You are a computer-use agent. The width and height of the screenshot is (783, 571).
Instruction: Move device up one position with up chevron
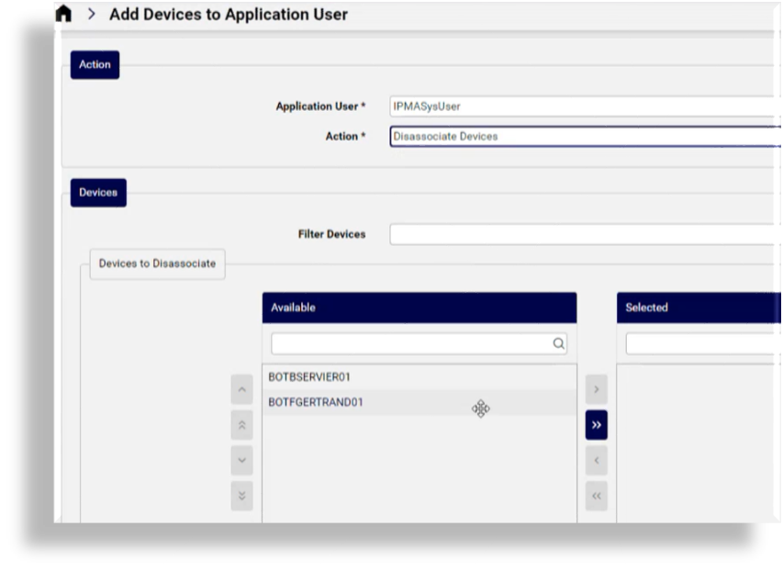click(241, 389)
